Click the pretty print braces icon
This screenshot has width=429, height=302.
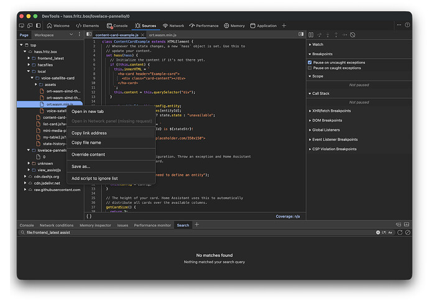tap(89, 216)
